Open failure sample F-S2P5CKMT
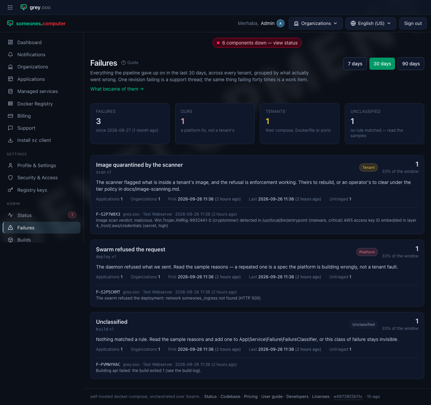The image size is (431, 405). 108,292
